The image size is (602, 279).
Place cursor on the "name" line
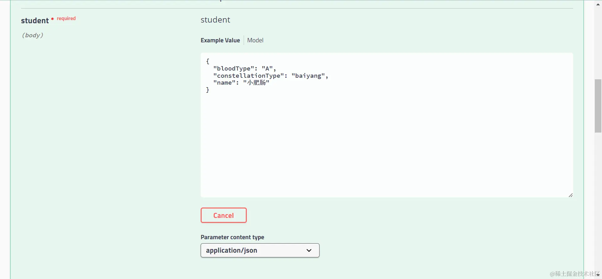[241, 83]
